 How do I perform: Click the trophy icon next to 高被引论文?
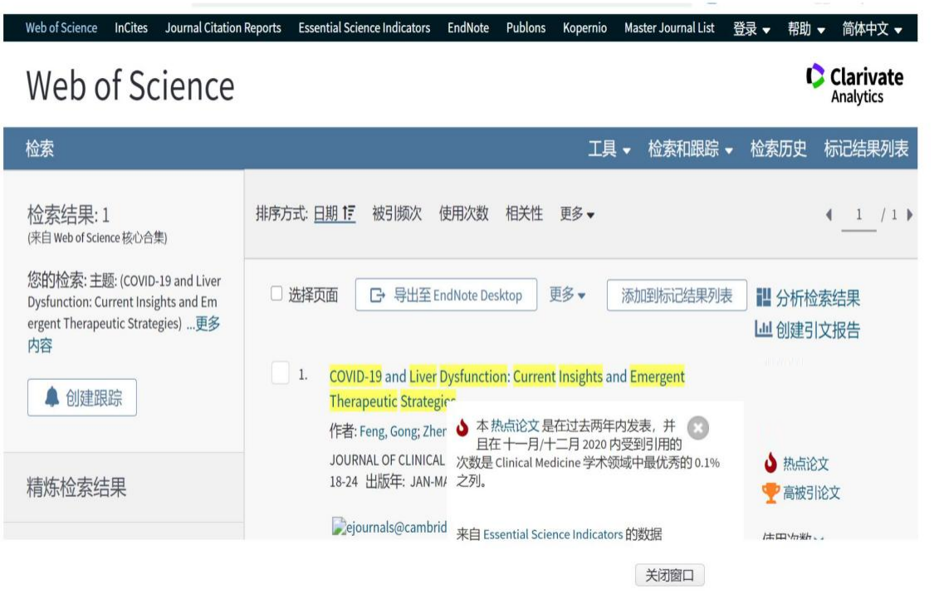[x=770, y=493]
